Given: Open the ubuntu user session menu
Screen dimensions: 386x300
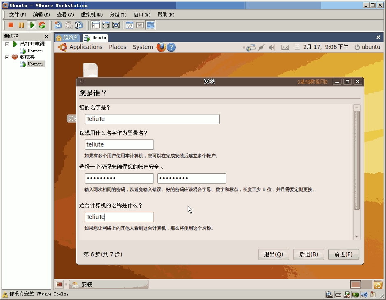Looking at the screenshot, I should 367,47.
